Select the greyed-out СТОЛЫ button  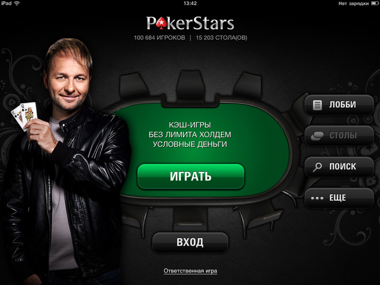tap(339, 136)
